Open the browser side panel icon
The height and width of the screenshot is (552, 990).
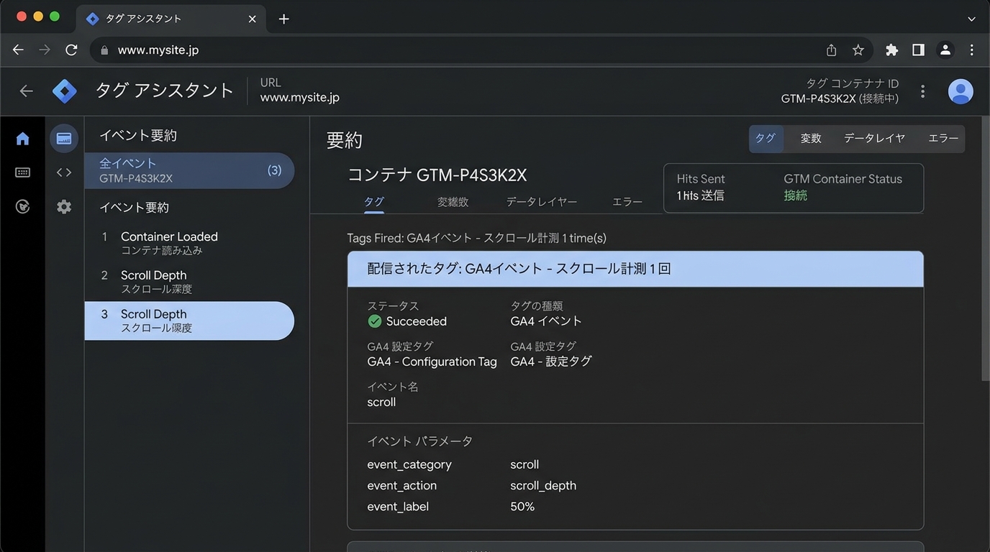[918, 50]
